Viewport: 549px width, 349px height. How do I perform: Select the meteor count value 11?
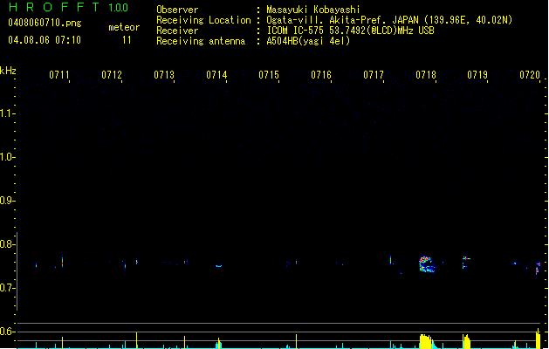(x=127, y=40)
